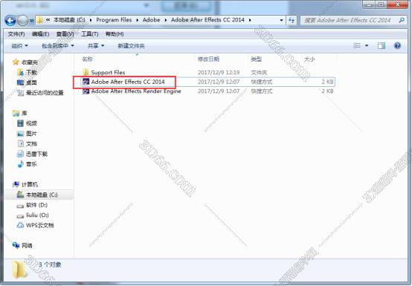Click the change view icon

[x=356, y=45]
